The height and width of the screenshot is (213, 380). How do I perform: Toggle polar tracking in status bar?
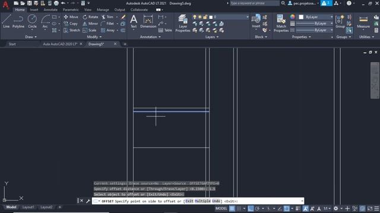[257, 208]
